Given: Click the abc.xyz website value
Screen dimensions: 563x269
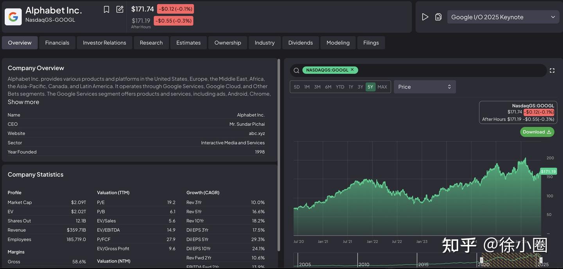Looking at the screenshot, I should 257,133.
